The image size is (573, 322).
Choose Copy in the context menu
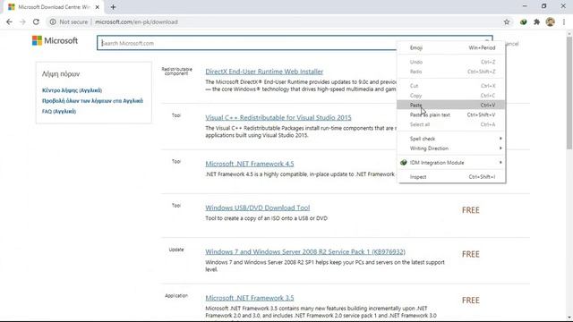point(451,96)
